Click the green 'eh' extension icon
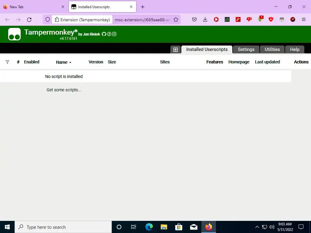This screenshot has width=311, height=233. click(x=227, y=19)
